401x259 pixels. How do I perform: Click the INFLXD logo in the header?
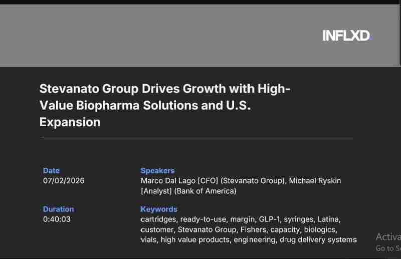click(x=347, y=36)
